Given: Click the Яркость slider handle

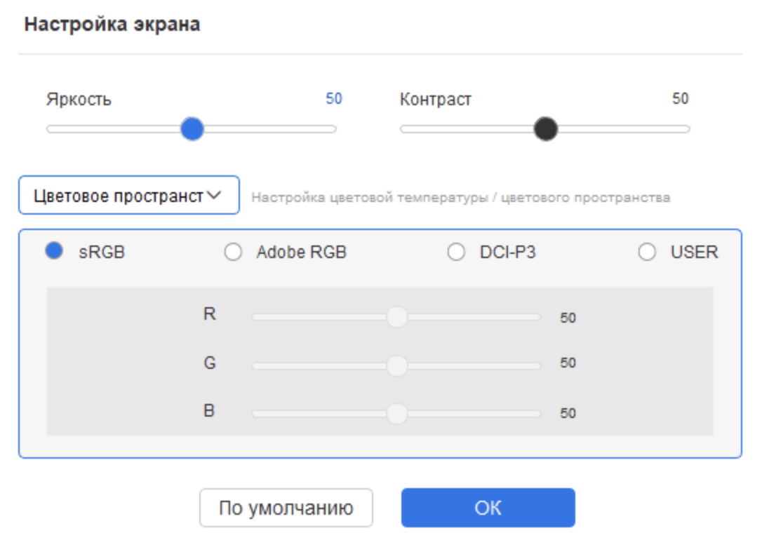Looking at the screenshot, I should click(x=192, y=128).
